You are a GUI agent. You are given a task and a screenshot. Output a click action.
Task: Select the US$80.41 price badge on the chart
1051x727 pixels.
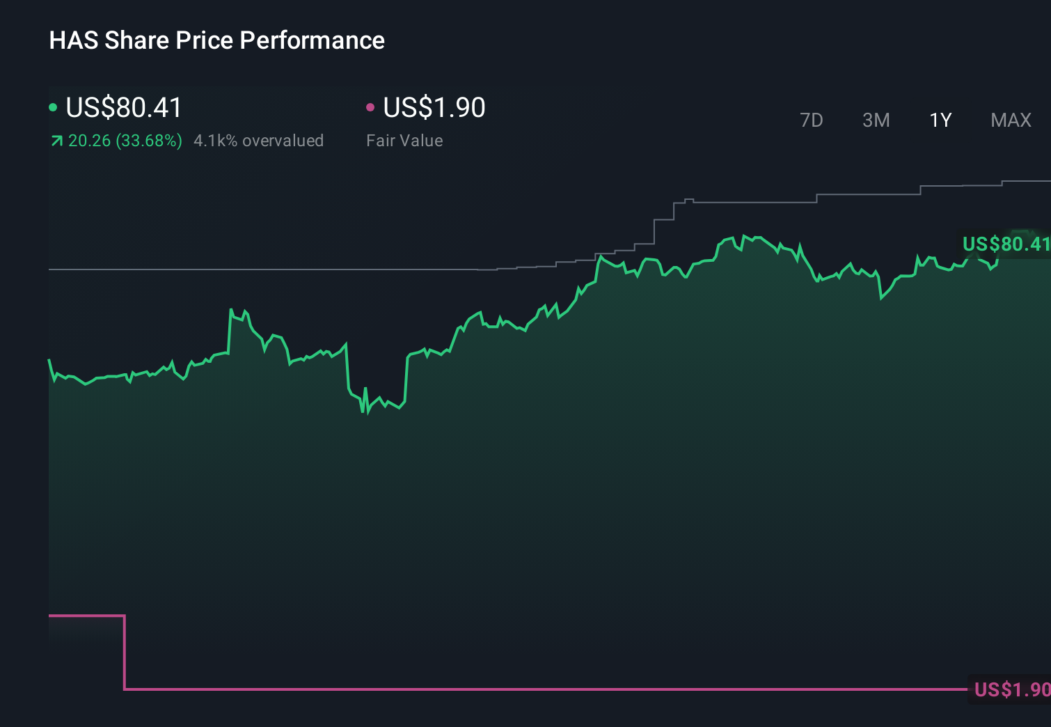pyautogui.click(x=1006, y=244)
